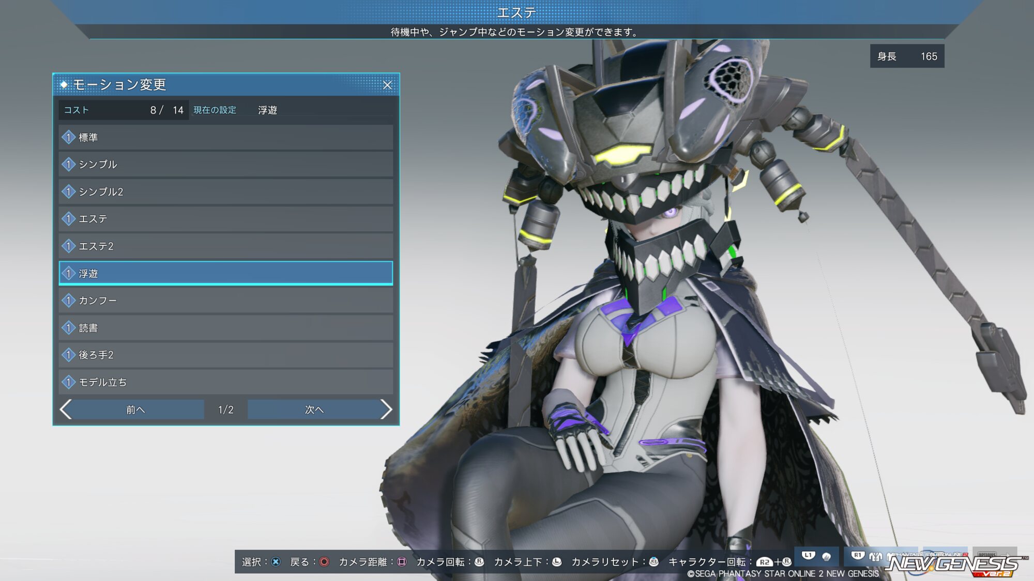This screenshot has width=1034, height=581.
Task: Click the cross button icon for 選択
Action: pos(276,562)
